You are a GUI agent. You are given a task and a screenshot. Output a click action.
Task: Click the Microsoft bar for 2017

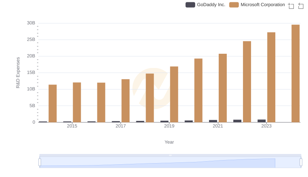click(126, 101)
